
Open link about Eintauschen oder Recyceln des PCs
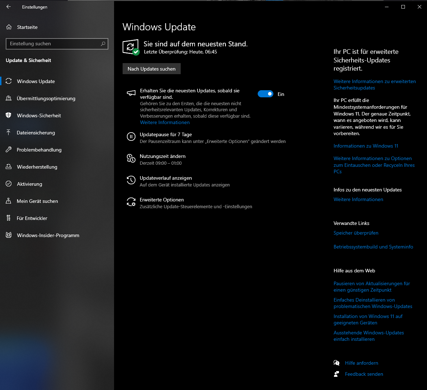[374, 165]
